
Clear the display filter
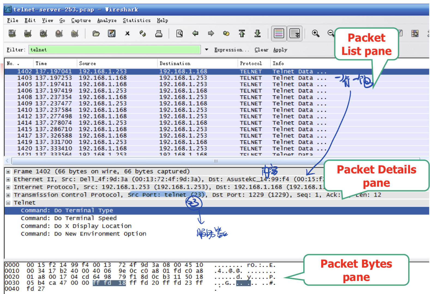point(261,50)
